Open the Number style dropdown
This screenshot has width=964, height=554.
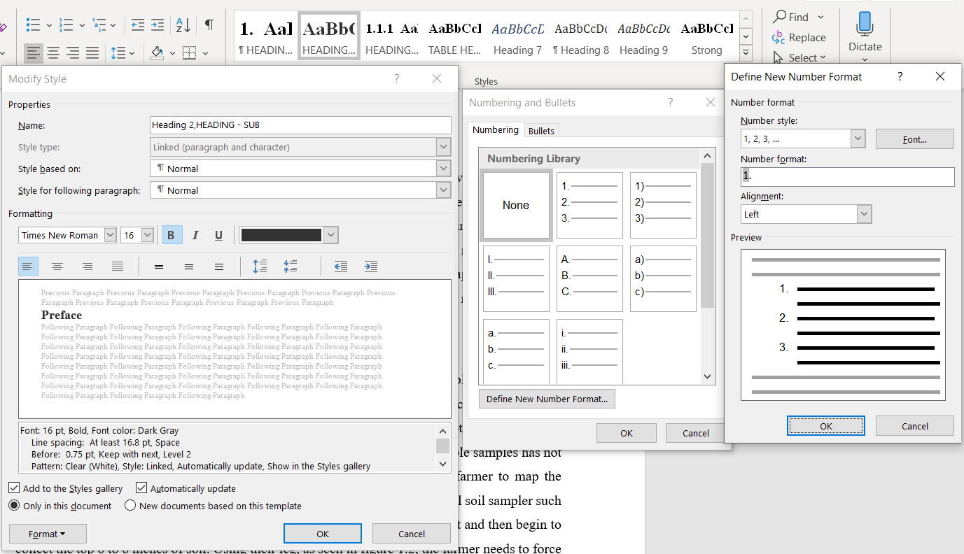858,139
